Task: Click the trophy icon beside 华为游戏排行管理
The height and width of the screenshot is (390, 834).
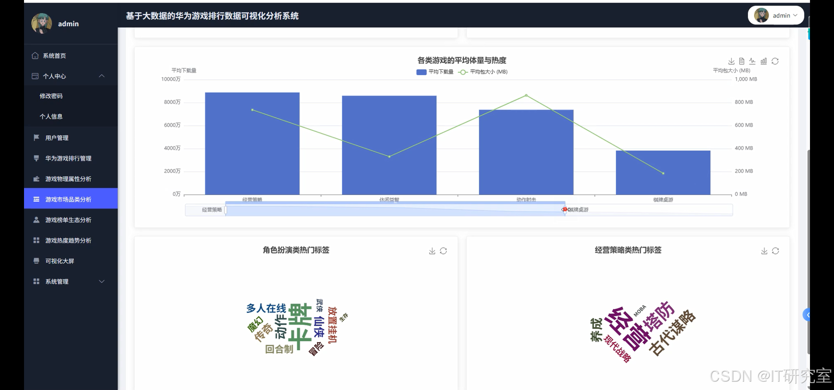Action: point(37,158)
